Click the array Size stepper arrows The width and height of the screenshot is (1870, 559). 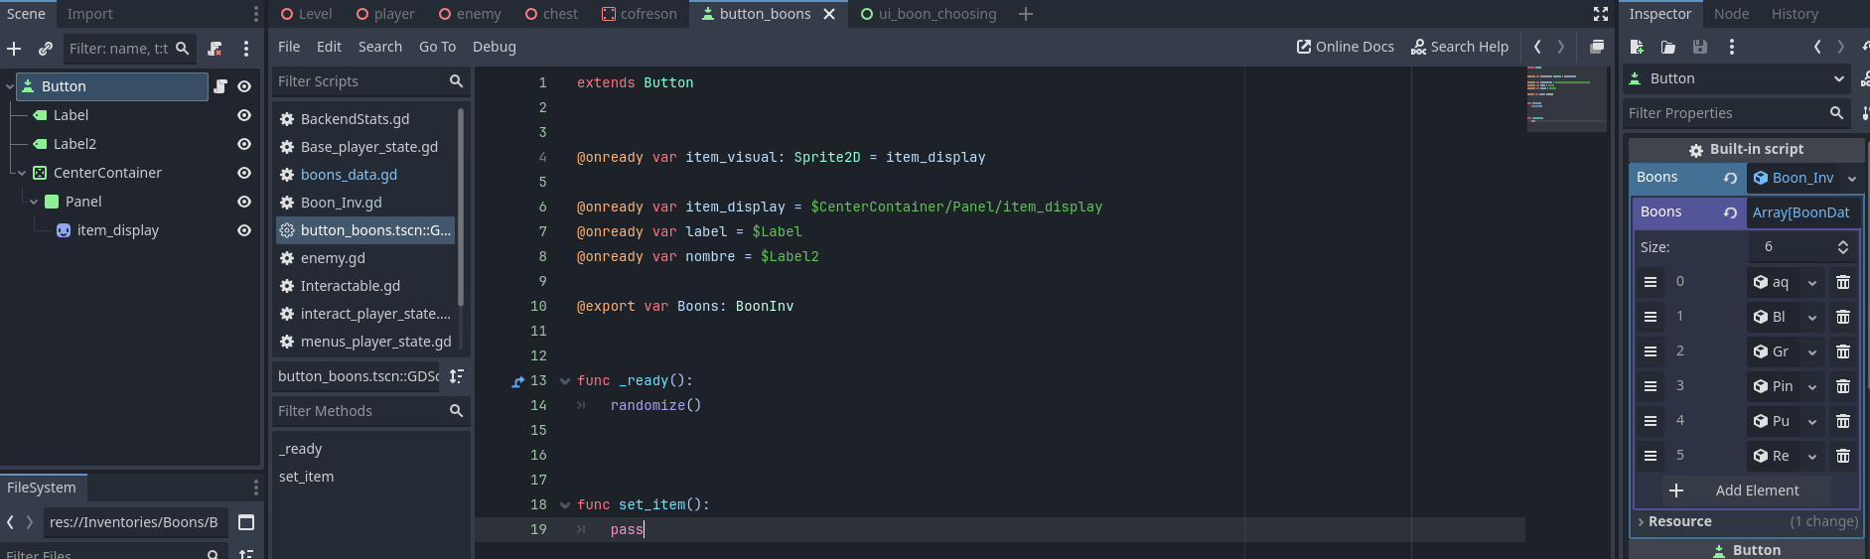(x=1842, y=247)
